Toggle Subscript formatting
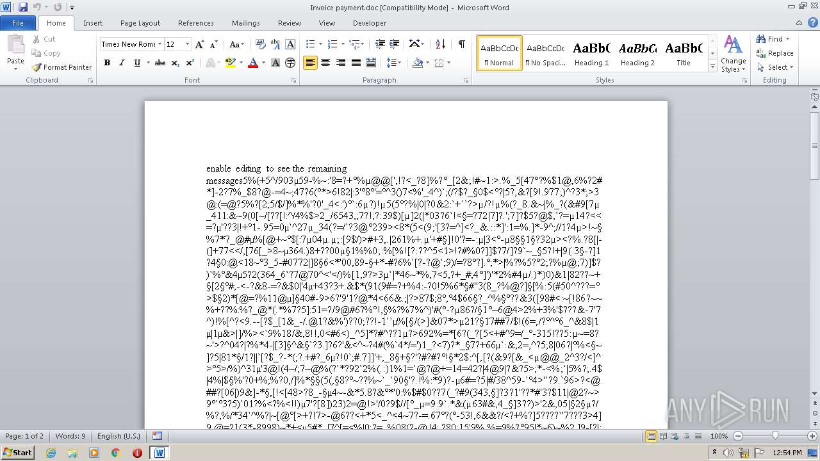Image resolution: width=820 pixels, height=461 pixels. pos(176,63)
